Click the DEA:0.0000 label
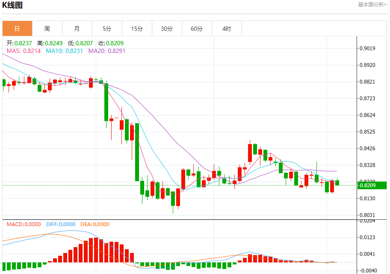The width and height of the screenshot is (390, 274). [95, 224]
